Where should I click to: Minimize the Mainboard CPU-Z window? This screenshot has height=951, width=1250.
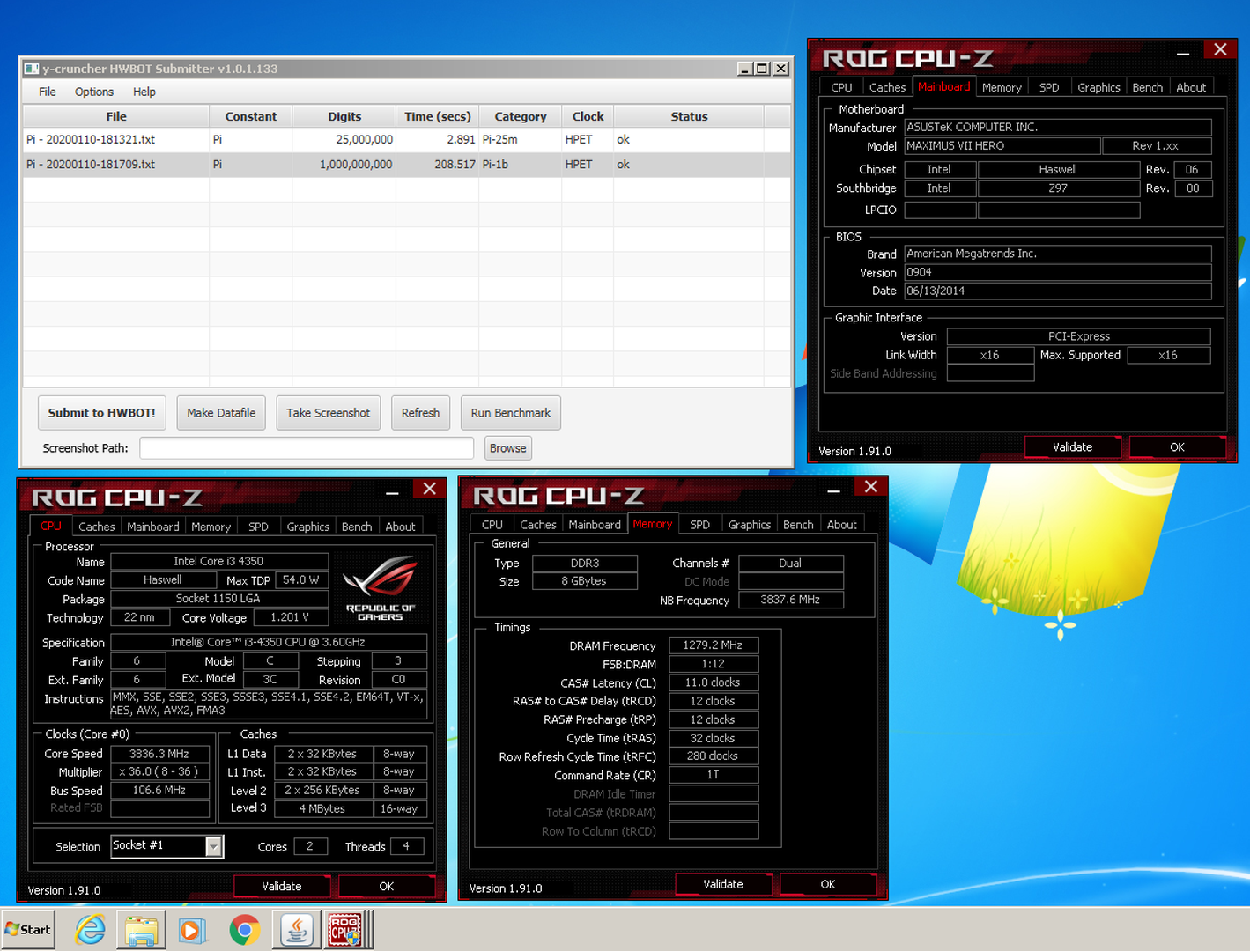click(1183, 53)
